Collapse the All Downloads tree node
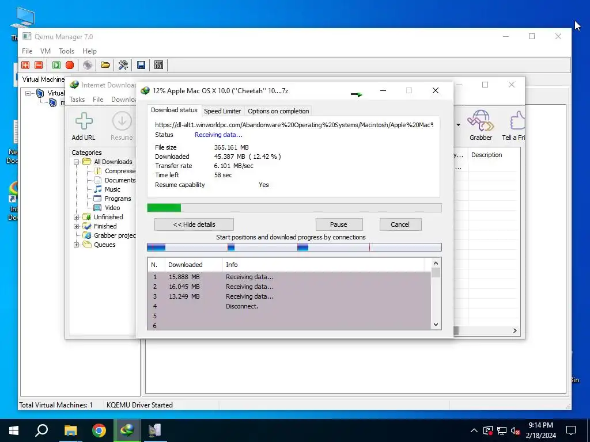Viewport: 590px width, 442px height. pyautogui.click(x=77, y=162)
